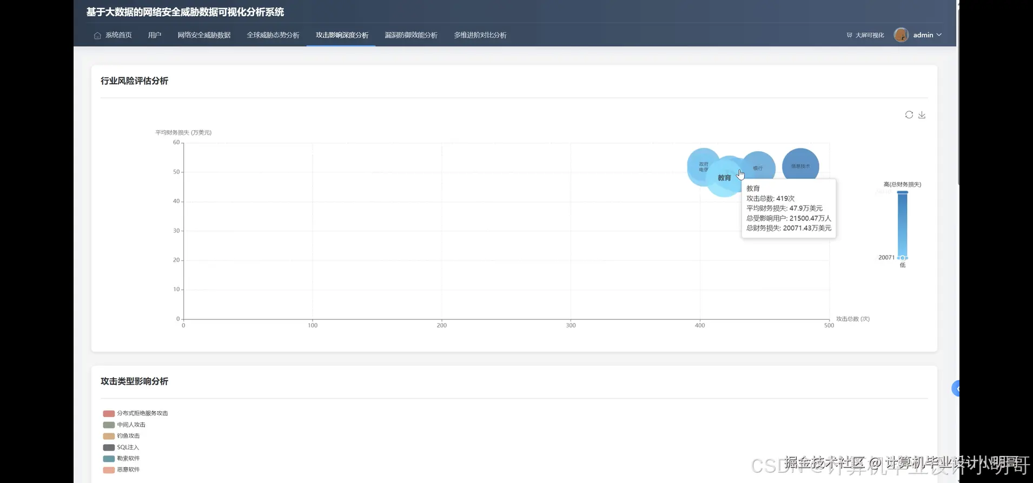Click the chart restore/refresh icon
Image resolution: width=1033 pixels, height=483 pixels.
(909, 115)
